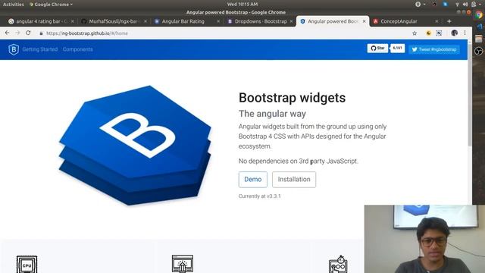
Task: Click the 6,161 stargazers count
Action: pos(397,48)
